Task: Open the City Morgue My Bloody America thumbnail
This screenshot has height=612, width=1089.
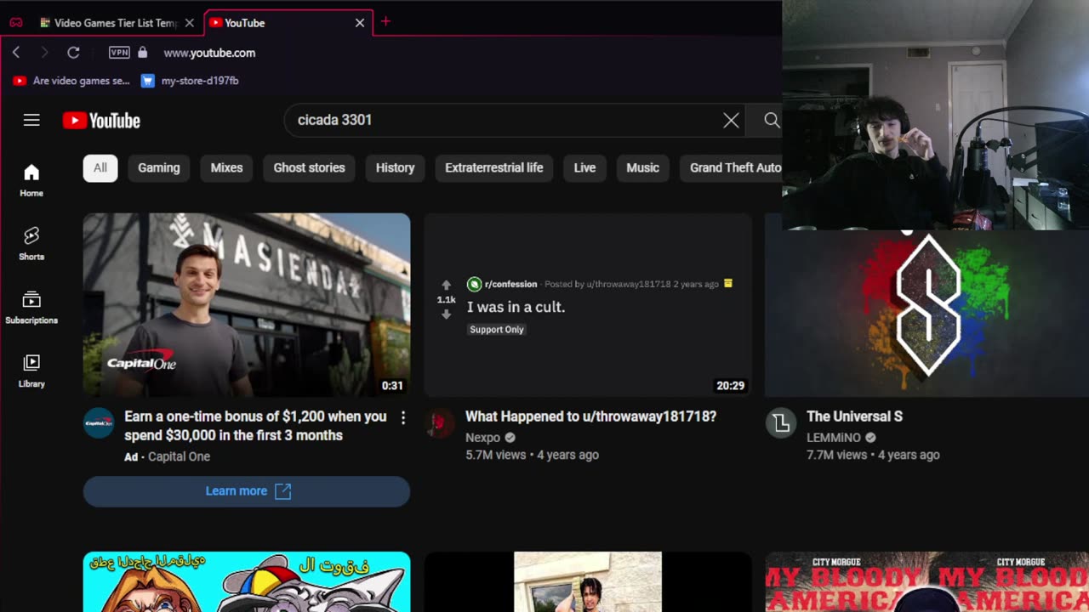Action: [x=927, y=581]
